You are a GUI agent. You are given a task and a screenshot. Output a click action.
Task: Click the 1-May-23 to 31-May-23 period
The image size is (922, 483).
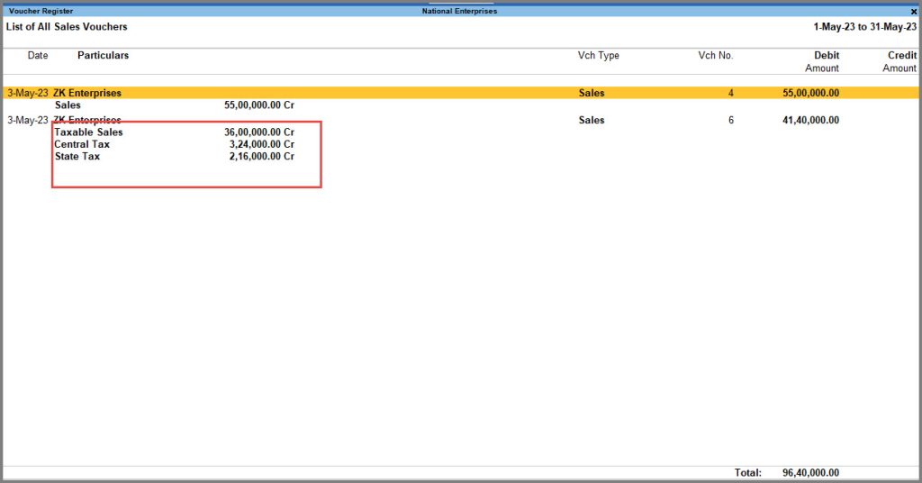[x=865, y=26]
